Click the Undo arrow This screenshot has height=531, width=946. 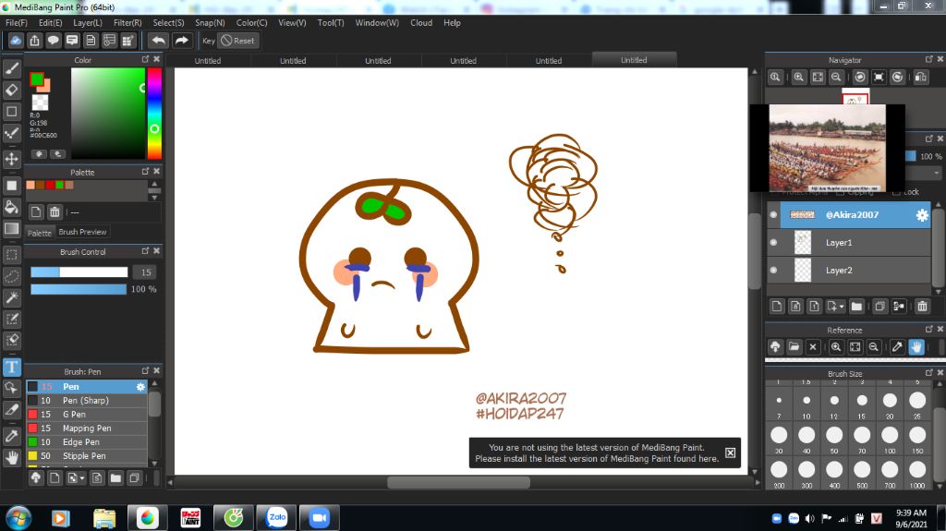158,41
